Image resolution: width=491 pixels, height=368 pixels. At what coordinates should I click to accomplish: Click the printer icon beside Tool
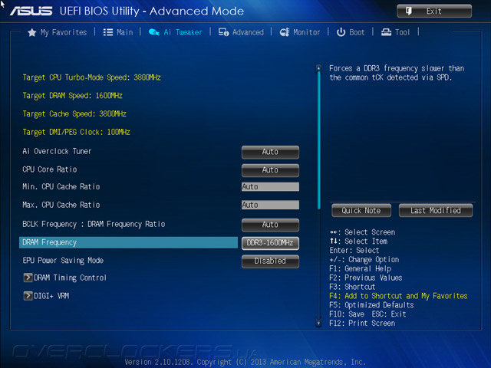coord(386,32)
